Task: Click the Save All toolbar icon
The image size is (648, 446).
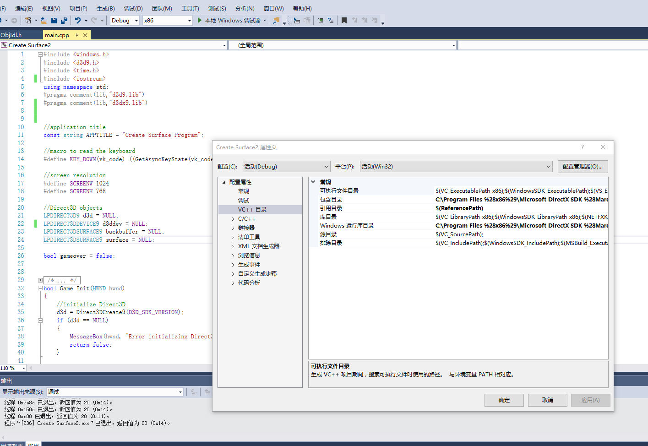Action: [64, 20]
